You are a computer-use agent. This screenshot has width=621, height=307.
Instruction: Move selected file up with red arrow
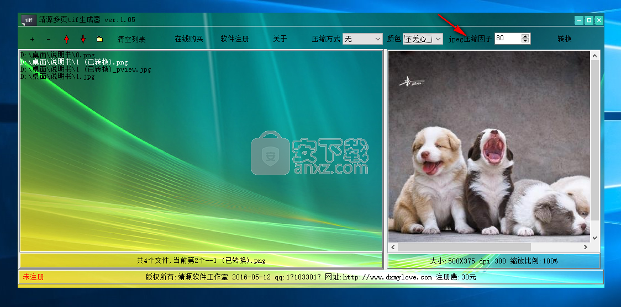(x=66, y=39)
